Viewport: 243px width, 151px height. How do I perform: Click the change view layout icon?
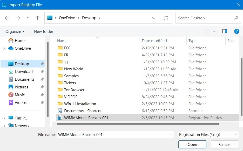pyautogui.click(x=206, y=31)
